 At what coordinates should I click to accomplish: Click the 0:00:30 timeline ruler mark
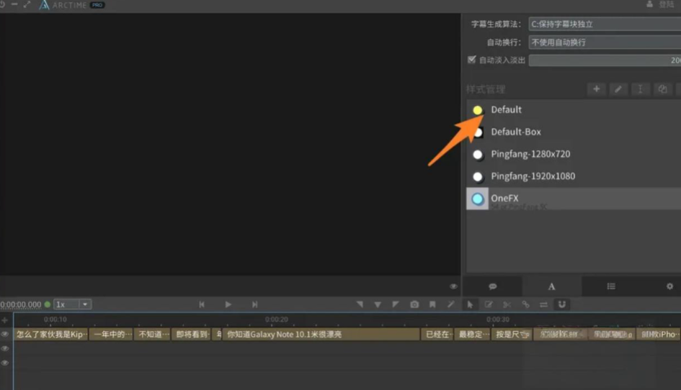click(x=498, y=319)
